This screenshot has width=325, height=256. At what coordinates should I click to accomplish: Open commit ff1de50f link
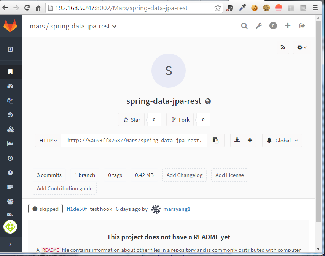point(77,209)
